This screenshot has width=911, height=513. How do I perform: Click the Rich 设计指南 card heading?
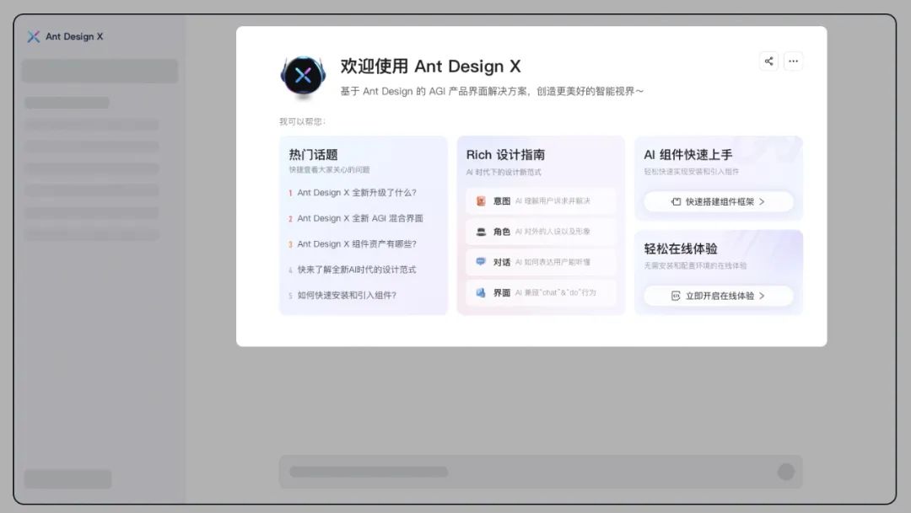(505, 155)
